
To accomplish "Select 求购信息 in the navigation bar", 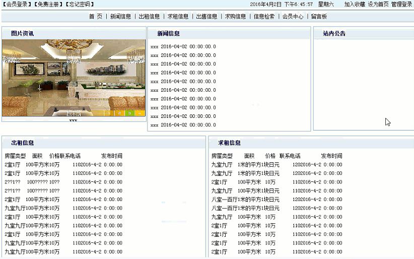I will point(236,17).
